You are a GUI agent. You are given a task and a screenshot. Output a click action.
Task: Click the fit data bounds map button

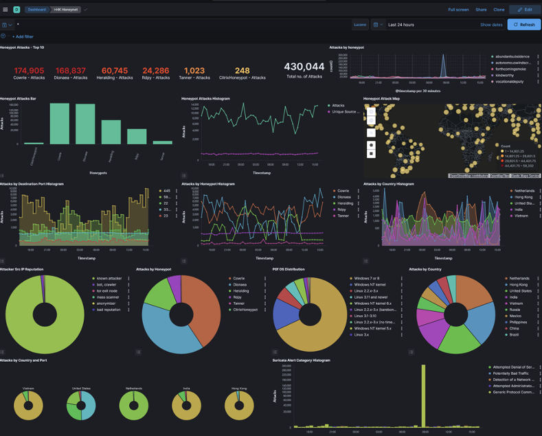coord(371,132)
